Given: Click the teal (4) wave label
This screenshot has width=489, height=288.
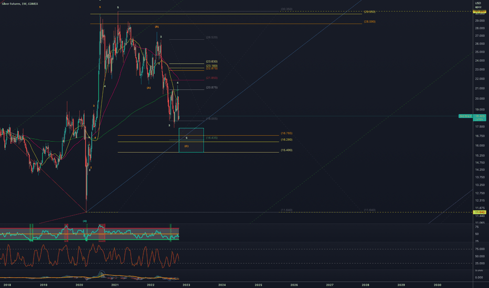Looking at the screenshot, I should tap(85, 221).
